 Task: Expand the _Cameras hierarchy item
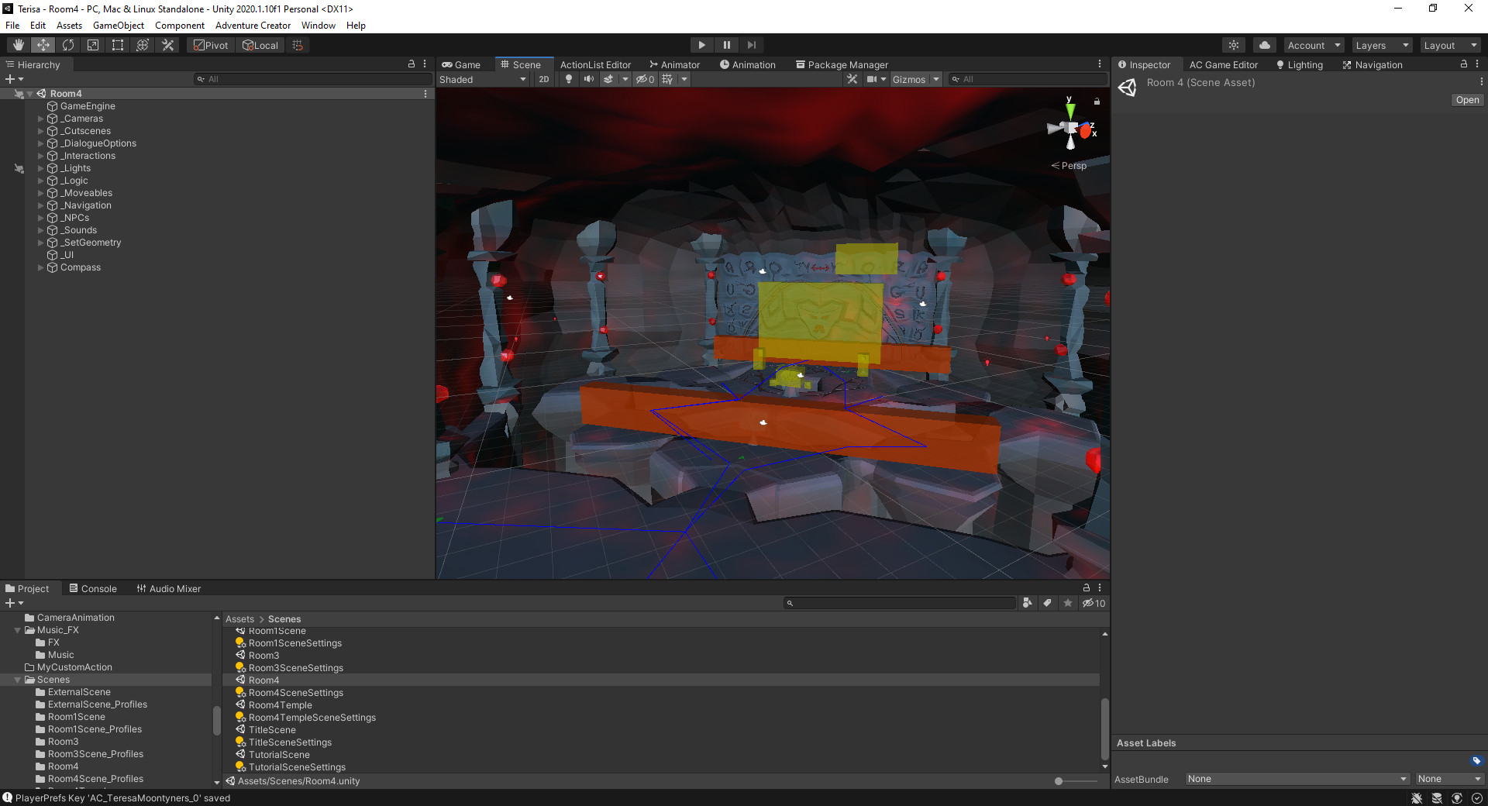(40, 119)
